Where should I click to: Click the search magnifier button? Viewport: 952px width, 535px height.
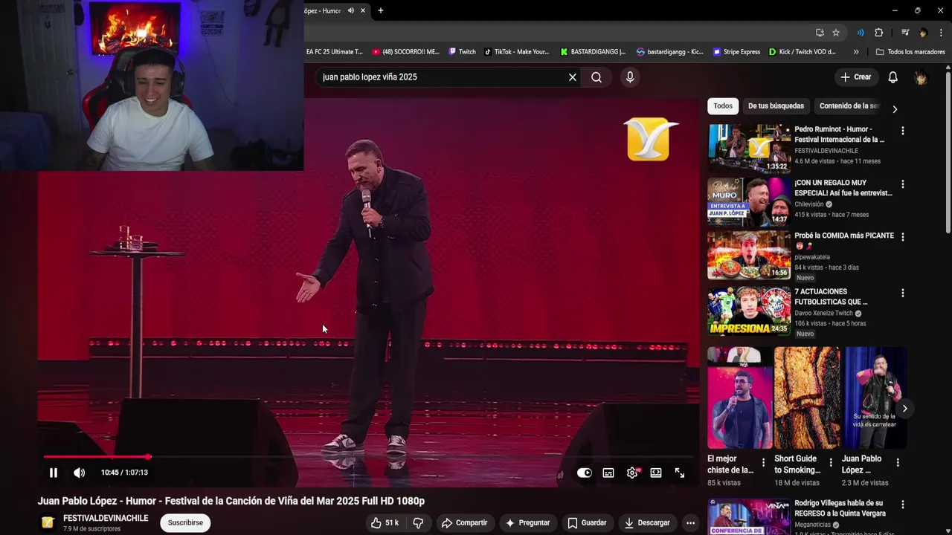tap(596, 77)
